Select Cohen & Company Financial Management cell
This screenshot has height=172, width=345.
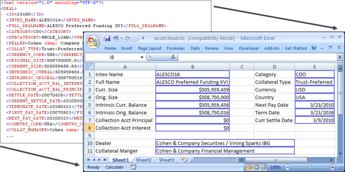click(225, 151)
